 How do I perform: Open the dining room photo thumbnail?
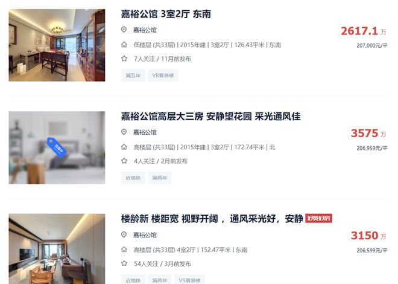57,45
